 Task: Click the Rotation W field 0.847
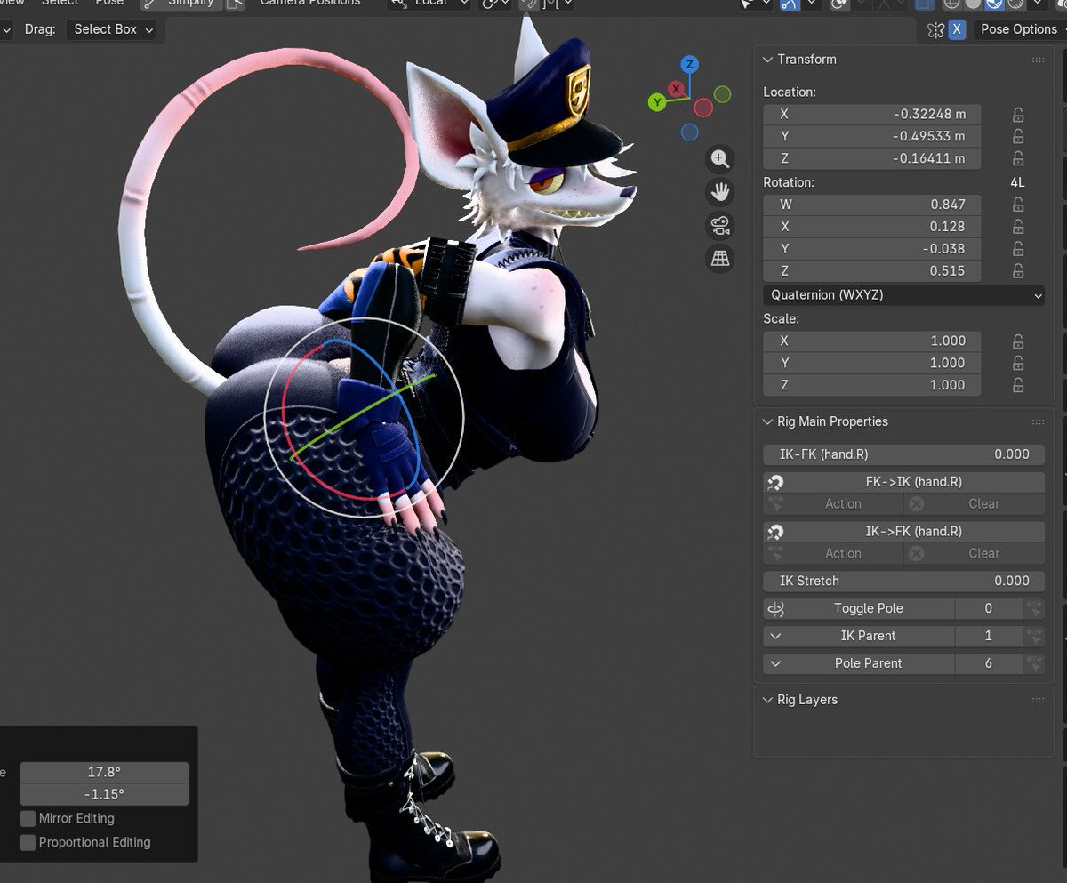click(871, 205)
